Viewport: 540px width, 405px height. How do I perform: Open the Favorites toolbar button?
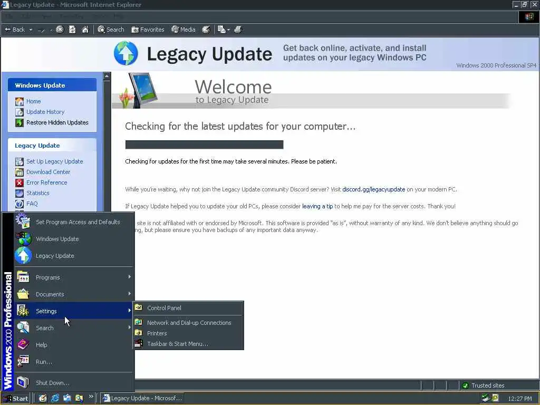pyautogui.click(x=148, y=30)
